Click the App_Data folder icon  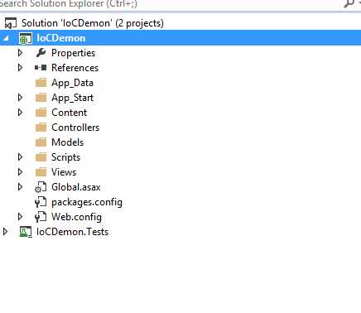(41, 83)
